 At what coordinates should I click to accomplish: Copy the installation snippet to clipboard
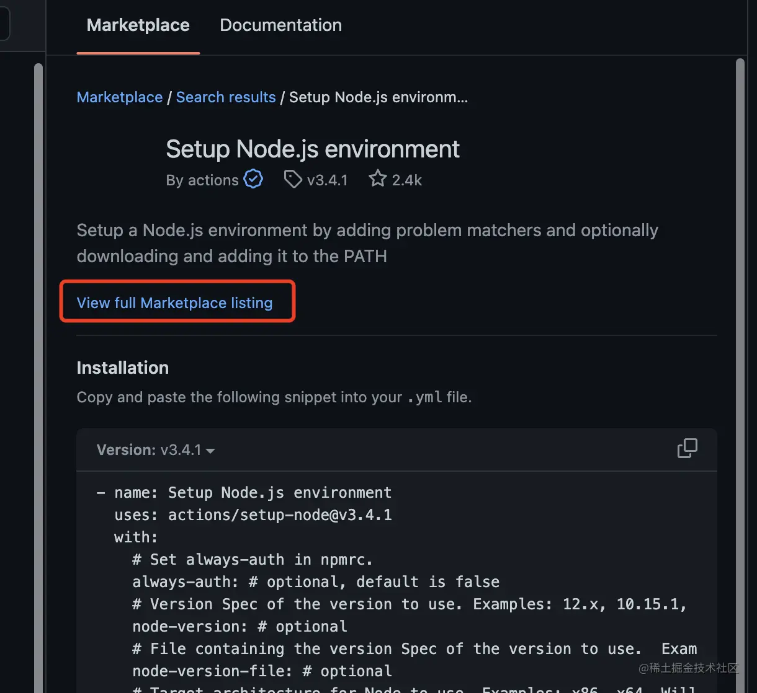point(687,448)
